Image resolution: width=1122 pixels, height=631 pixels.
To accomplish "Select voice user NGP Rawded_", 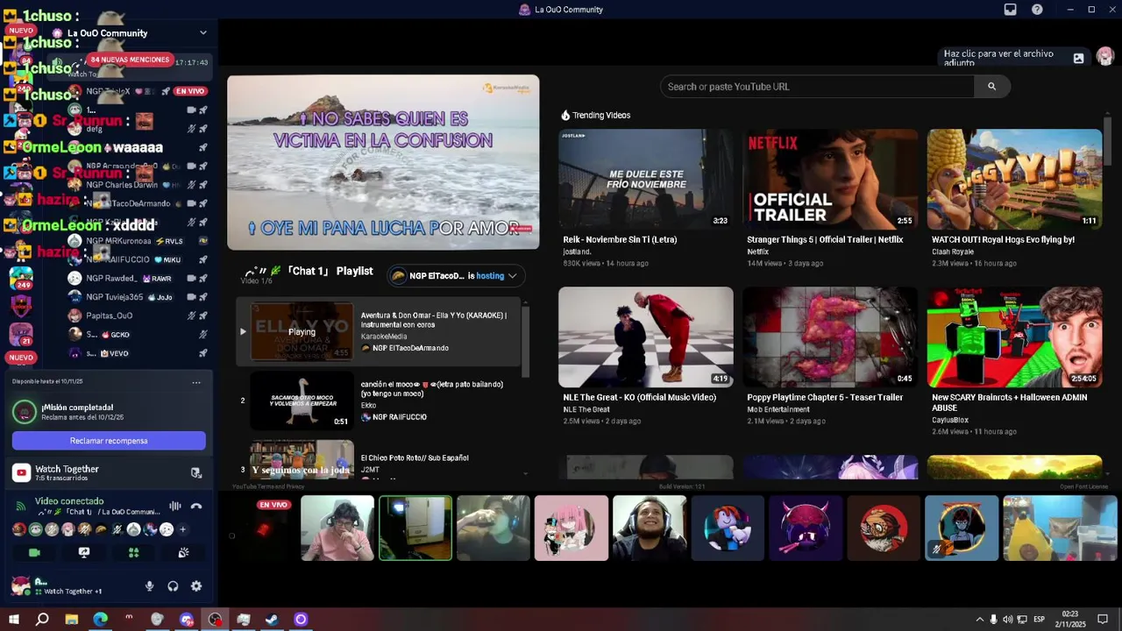I will [137, 279].
